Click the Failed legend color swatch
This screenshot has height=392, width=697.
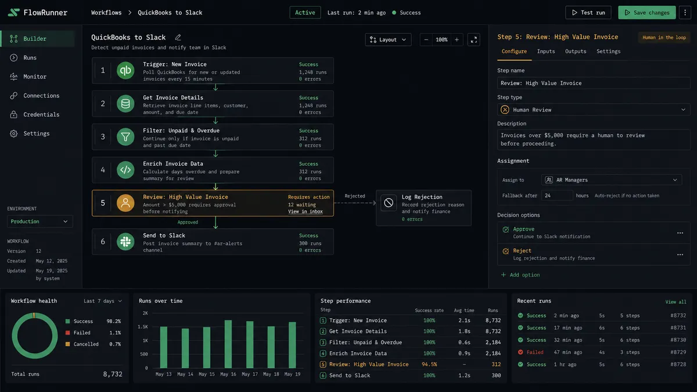click(68, 333)
